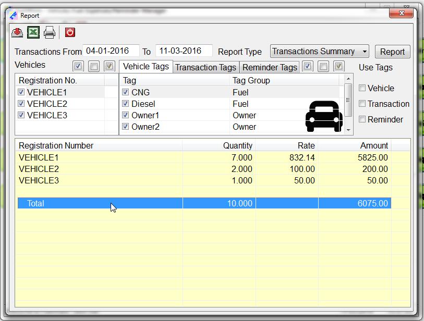Switch to the Transaction Tags tab

click(207, 67)
